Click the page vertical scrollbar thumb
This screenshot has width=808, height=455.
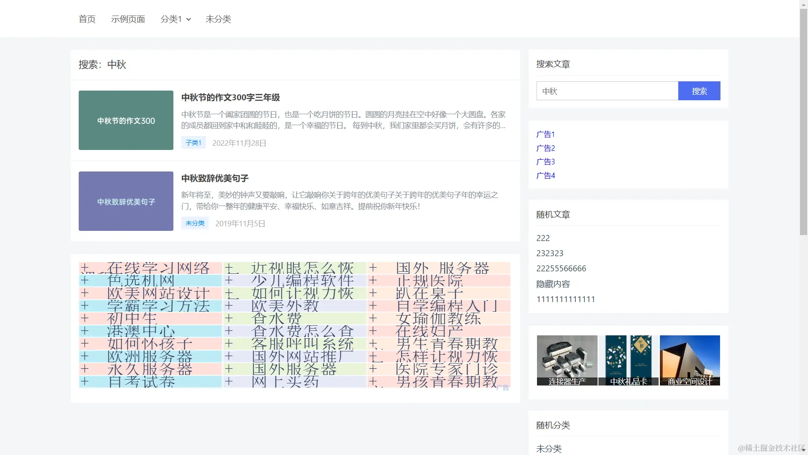coord(803,121)
